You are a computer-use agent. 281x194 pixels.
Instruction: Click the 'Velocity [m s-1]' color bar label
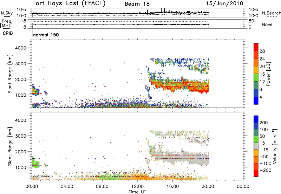click(275, 146)
